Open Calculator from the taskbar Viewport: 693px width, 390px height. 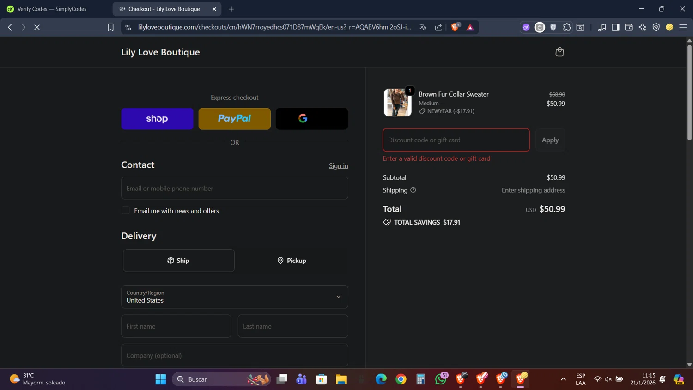tap(420, 379)
